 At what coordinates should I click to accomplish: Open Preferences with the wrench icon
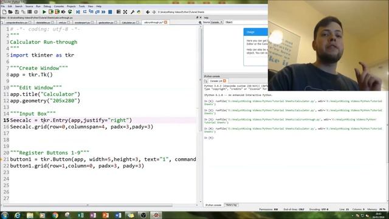[x=133, y=12]
